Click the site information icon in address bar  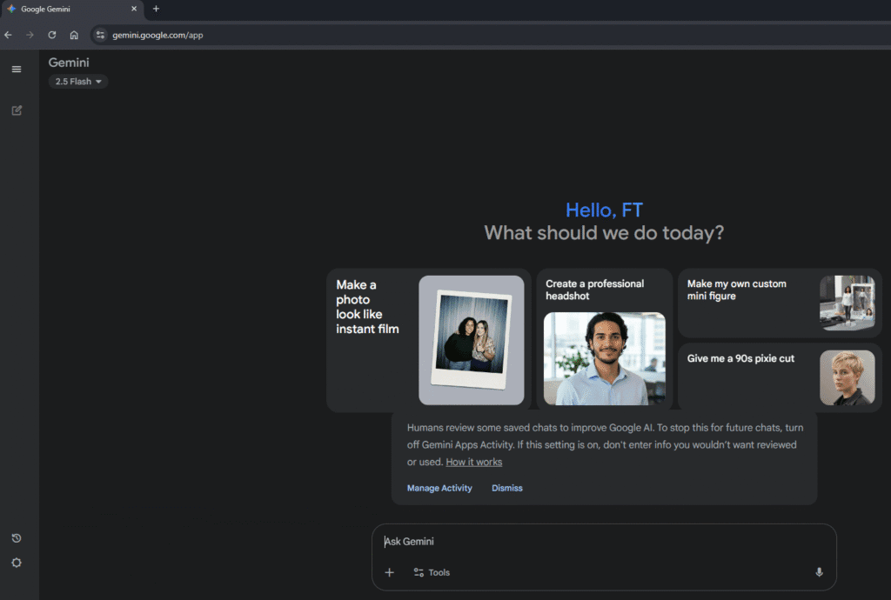point(100,35)
